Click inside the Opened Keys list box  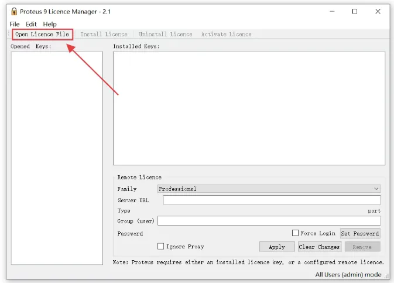pos(57,158)
